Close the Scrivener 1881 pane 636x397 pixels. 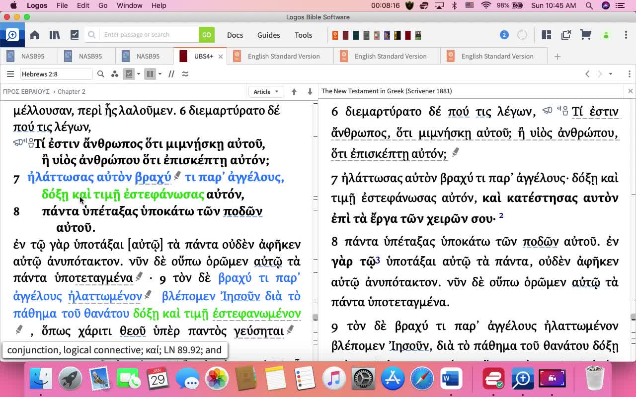630,91
